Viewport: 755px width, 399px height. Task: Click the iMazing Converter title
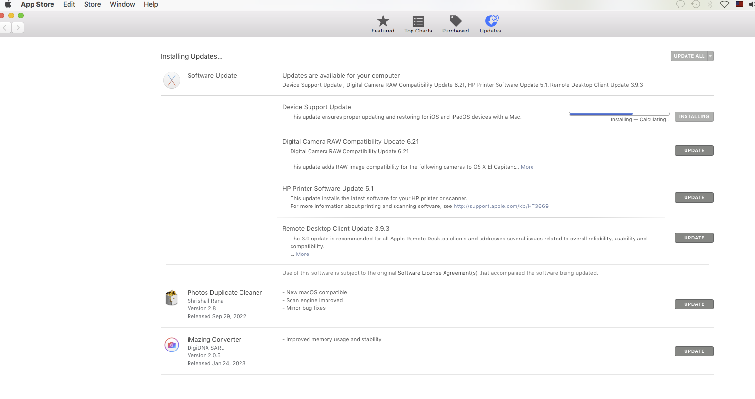pyautogui.click(x=214, y=340)
